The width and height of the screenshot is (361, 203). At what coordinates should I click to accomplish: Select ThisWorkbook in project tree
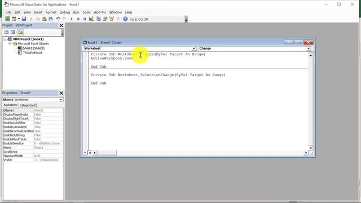(33, 52)
